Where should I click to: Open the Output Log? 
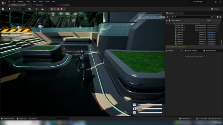(x=22, y=119)
